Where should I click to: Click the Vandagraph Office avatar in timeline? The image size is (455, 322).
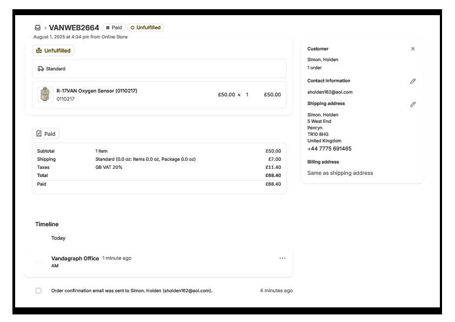39,262
